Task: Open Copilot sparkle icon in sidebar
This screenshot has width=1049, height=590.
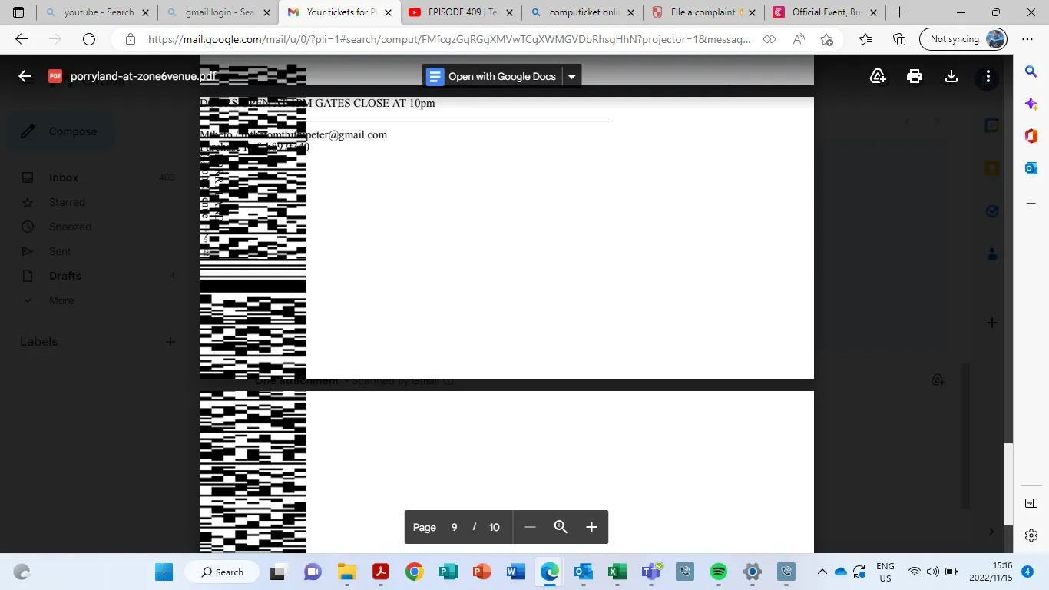Action: click(1031, 104)
